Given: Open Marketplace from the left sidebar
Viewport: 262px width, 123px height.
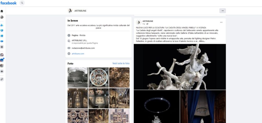Looking at the screenshot, I should [x=2, y=36].
